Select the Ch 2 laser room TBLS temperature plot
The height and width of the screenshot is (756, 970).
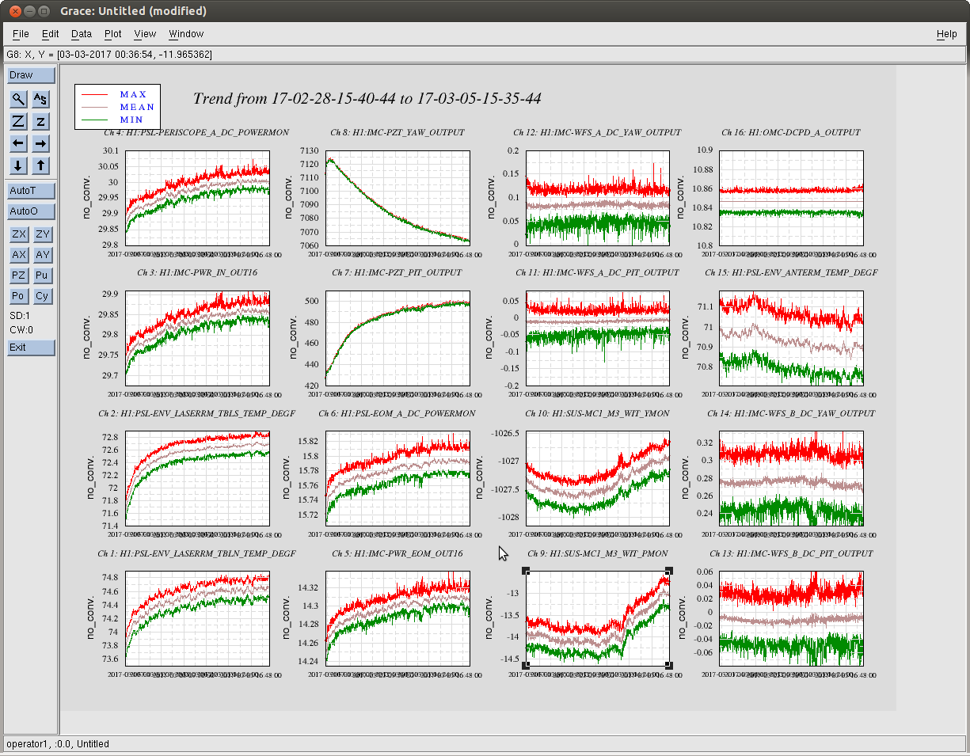197,479
